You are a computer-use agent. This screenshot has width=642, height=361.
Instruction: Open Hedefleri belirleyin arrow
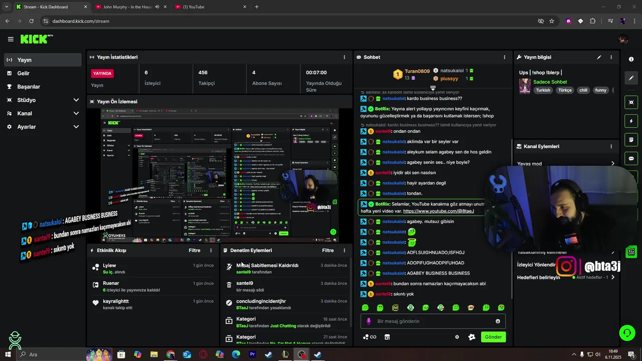[612, 277]
